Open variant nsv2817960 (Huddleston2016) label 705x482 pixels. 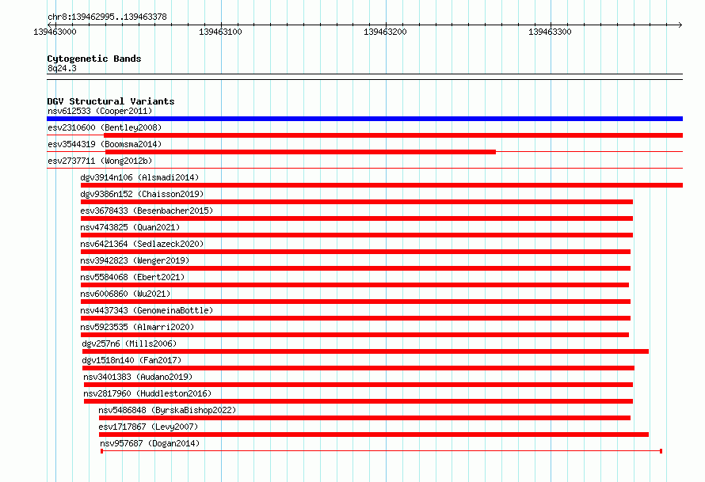[x=147, y=393]
